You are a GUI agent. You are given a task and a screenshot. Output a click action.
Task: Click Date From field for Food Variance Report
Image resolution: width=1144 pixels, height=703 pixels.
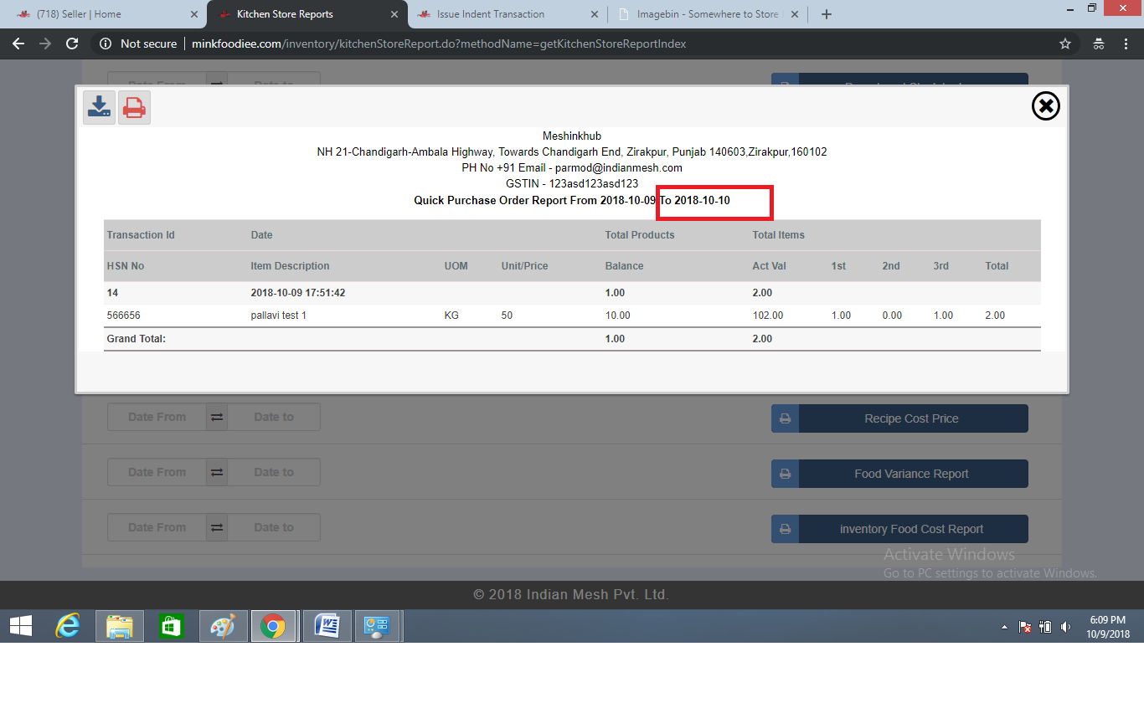(157, 472)
